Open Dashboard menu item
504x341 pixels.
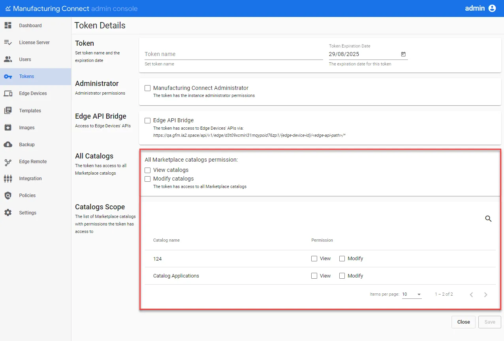pos(36,26)
